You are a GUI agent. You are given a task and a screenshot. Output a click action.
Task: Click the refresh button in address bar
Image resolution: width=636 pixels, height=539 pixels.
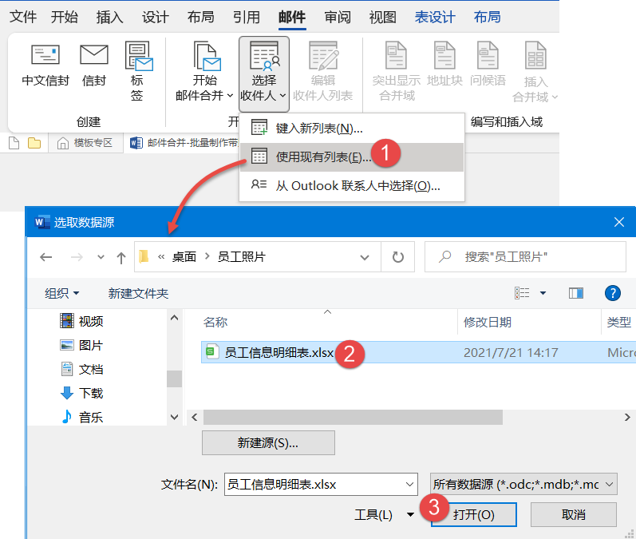[x=397, y=257]
